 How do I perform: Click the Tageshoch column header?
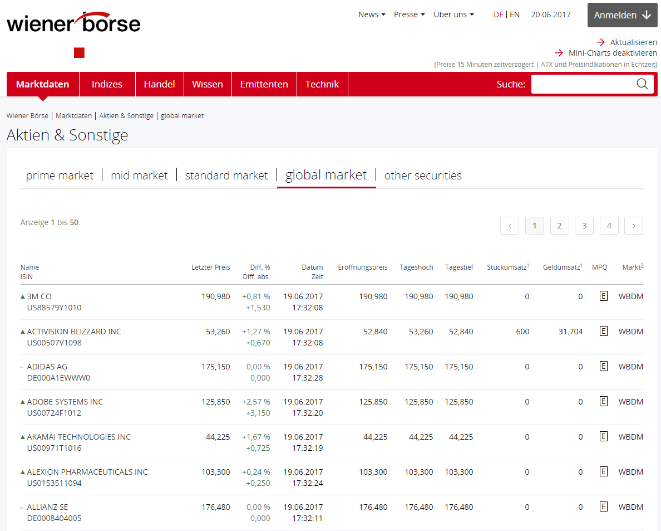click(x=417, y=267)
